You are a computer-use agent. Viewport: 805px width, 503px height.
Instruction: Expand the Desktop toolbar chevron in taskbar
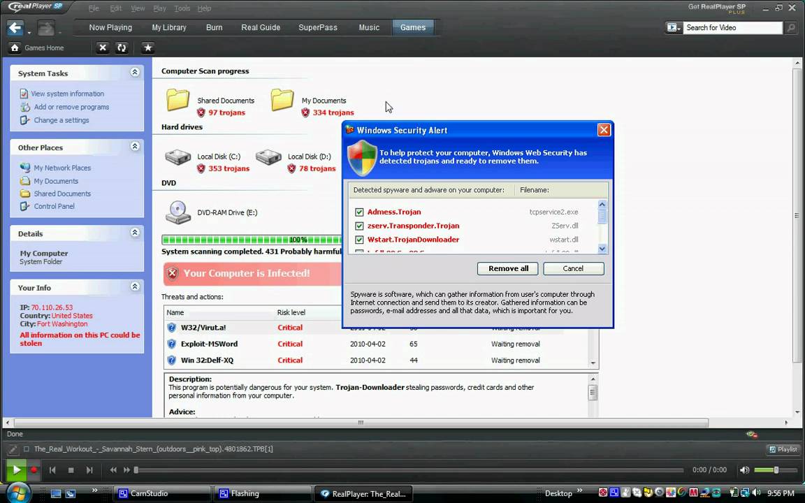[579, 490]
